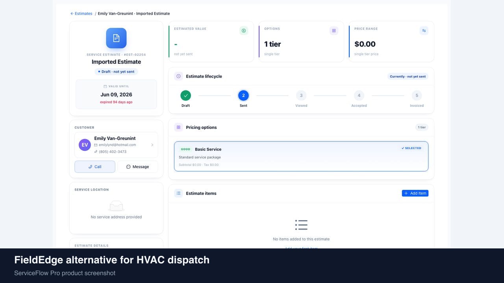The width and height of the screenshot is (504, 283).
Task: Click the 'Emily Van-Greunint · Imported Estimate' breadcrumb text
Action: (134, 14)
